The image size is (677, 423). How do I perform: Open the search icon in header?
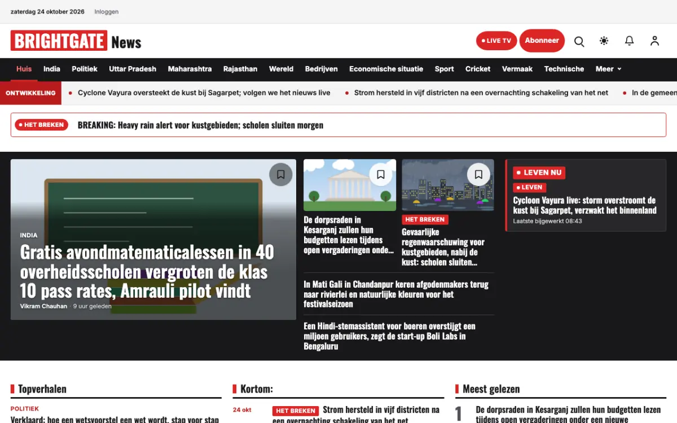[579, 41]
